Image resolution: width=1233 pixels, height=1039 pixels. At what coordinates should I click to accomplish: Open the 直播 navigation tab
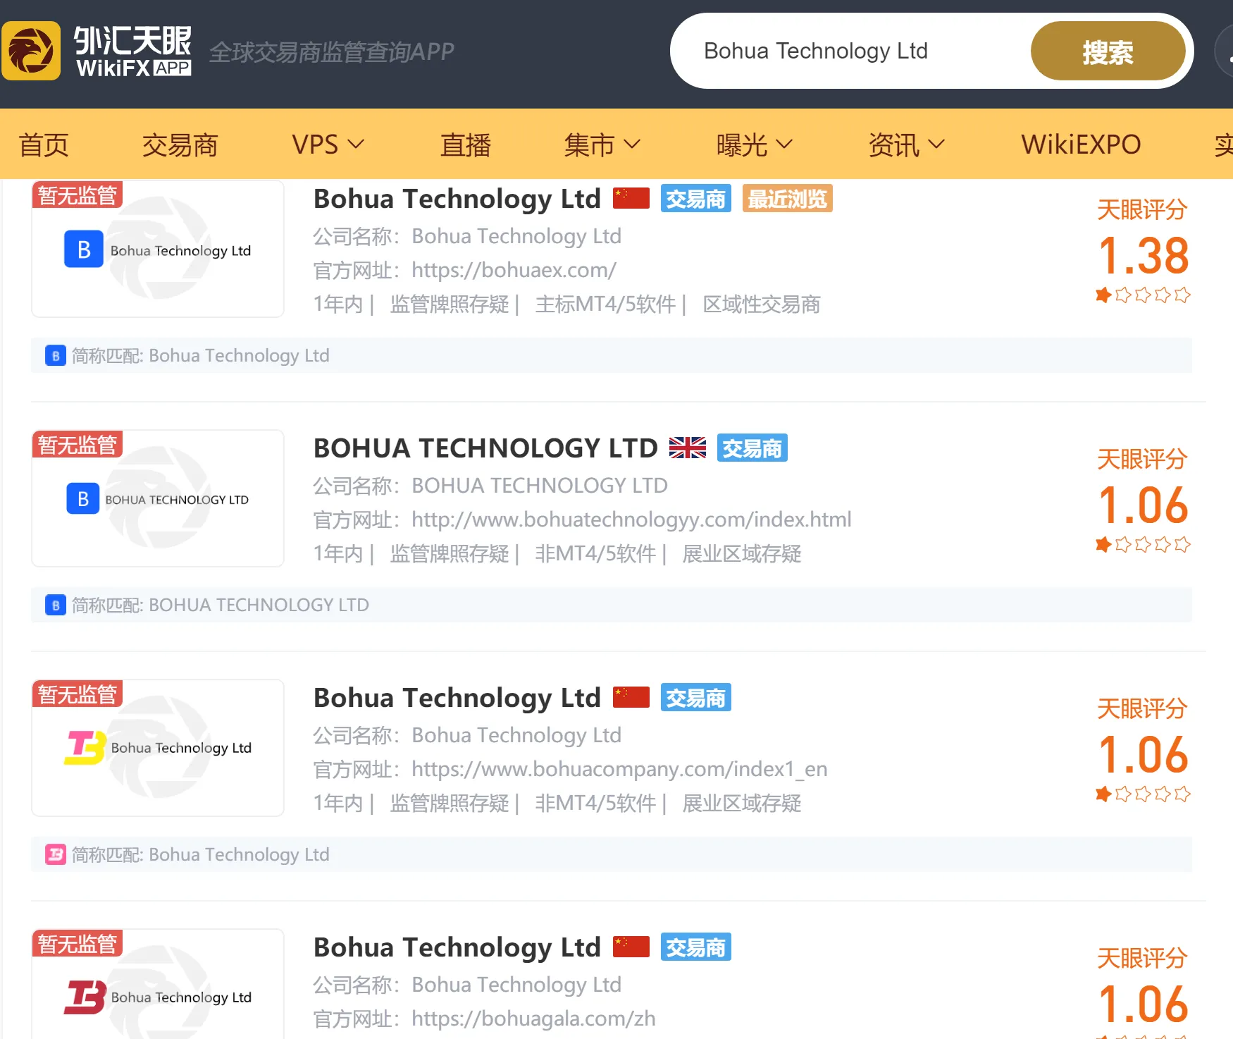[x=465, y=145]
